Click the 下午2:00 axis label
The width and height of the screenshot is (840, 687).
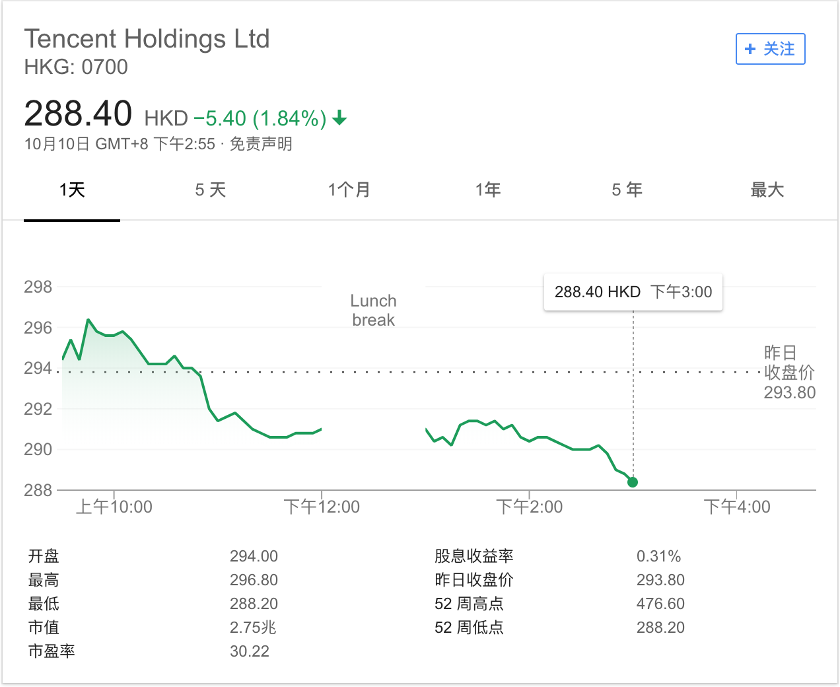point(530,507)
